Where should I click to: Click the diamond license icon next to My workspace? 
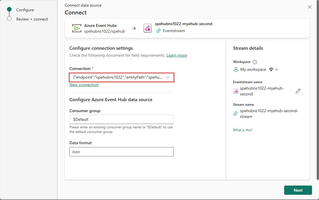click(272, 69)
